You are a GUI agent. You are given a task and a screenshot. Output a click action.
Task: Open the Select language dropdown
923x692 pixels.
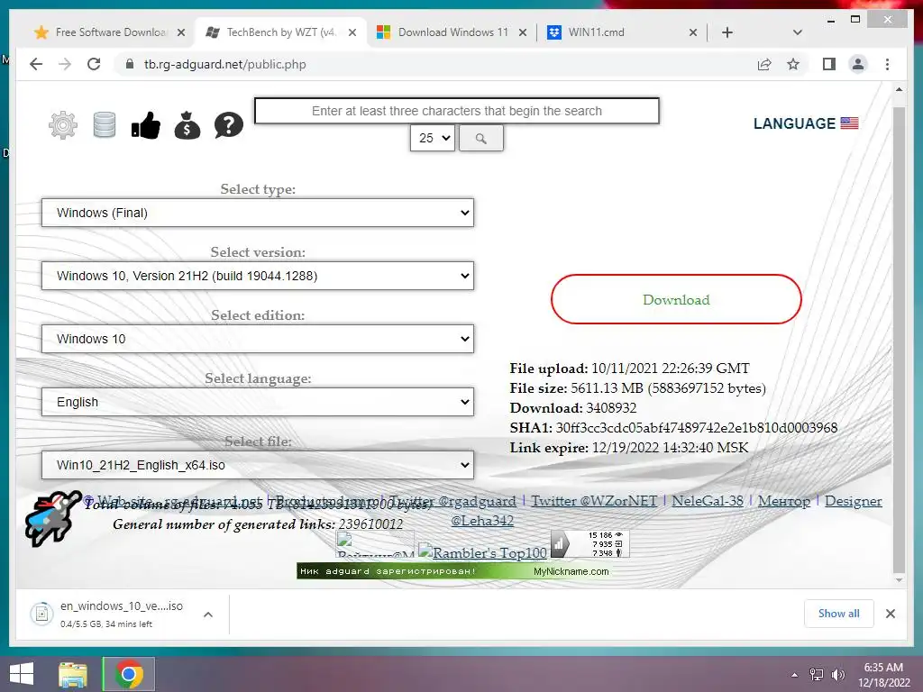coord(258,402)
